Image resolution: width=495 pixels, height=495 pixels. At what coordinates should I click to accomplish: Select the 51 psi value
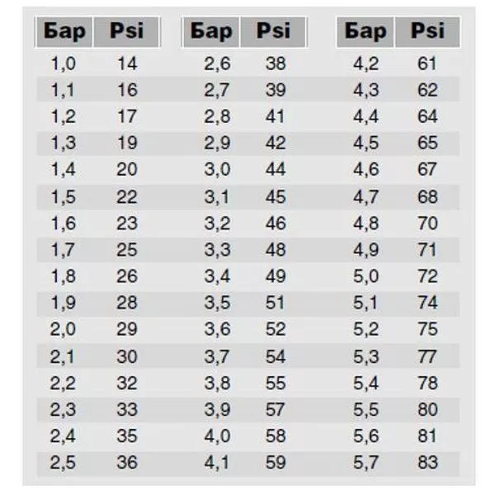tap(275, 303)
